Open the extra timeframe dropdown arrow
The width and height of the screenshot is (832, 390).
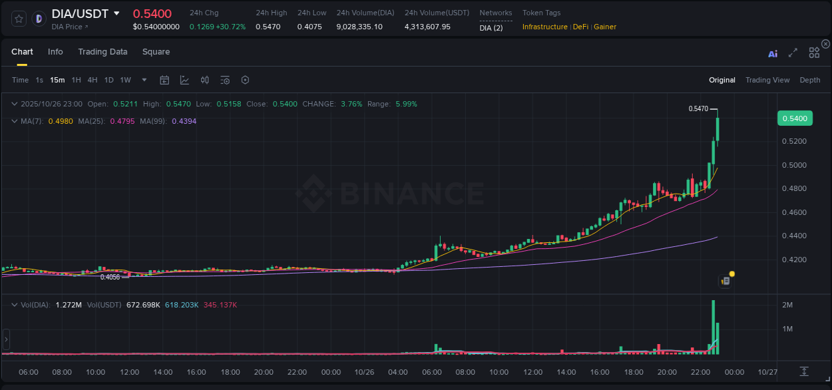[144, 80]
